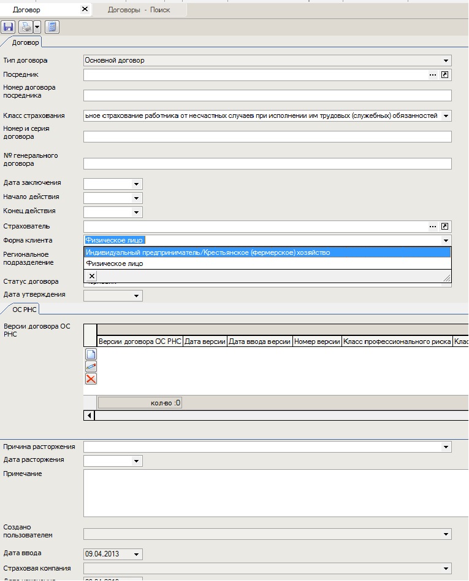The width and height of the screenshot is (469, 581).
Task: Add new version row in ОС РНС table
Action: click(x=91, y=354)
